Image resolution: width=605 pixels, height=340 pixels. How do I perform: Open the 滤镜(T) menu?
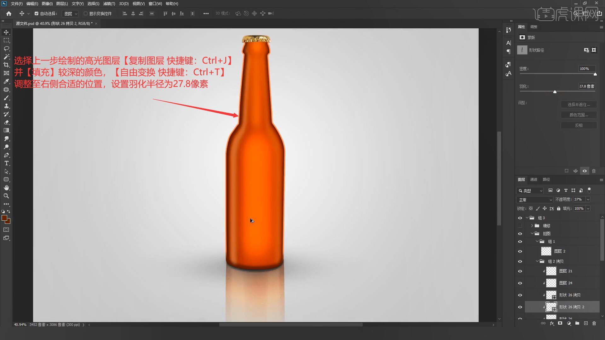109,4
